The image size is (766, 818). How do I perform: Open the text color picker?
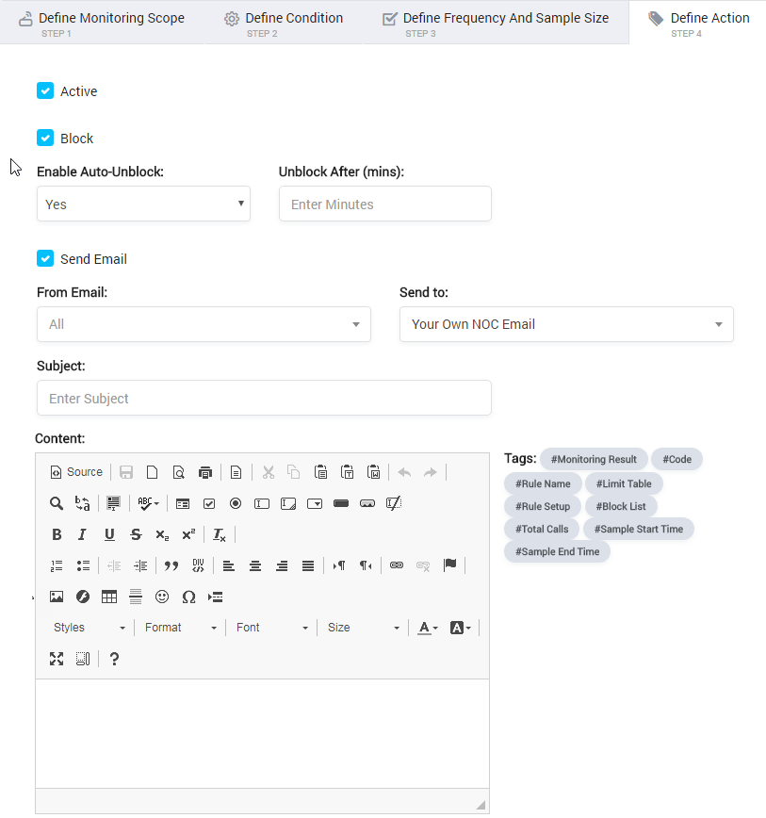point(428,628)
